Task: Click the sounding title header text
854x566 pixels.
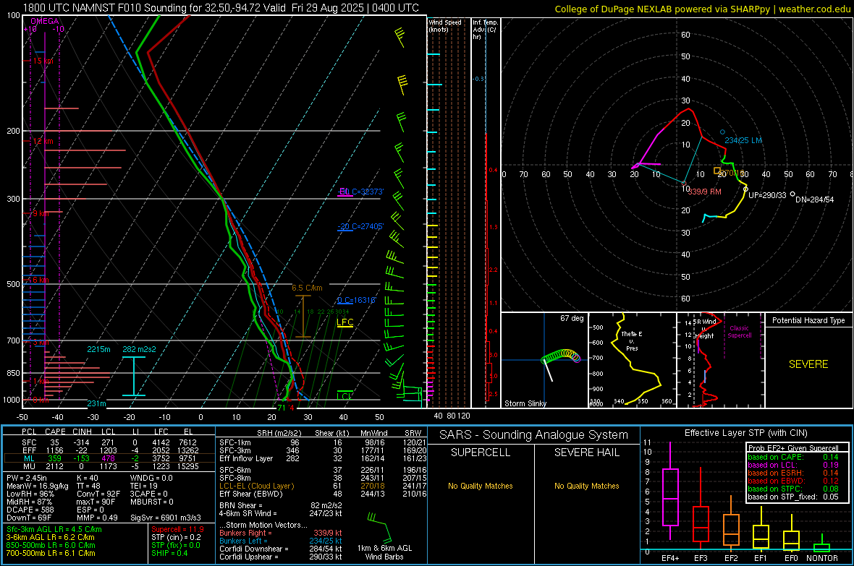Action: click(221, 8)
